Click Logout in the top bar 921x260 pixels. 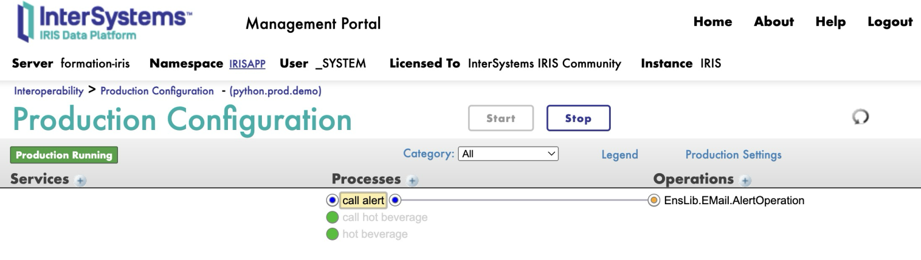889,22
